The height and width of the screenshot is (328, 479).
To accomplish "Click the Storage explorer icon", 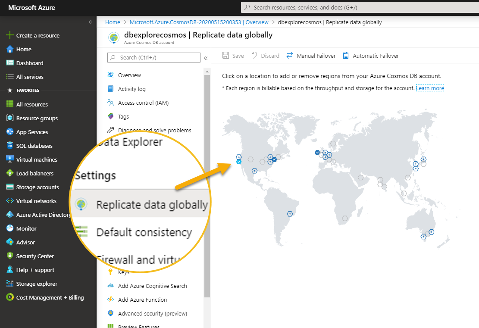I will pos(10,284).
